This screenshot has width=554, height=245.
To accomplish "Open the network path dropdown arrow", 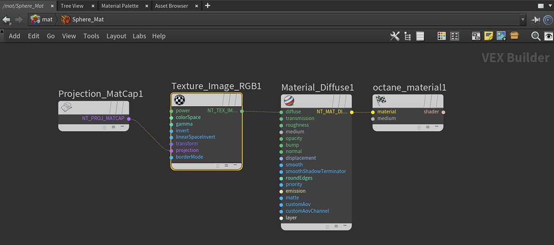I will [x=523, y=20].
